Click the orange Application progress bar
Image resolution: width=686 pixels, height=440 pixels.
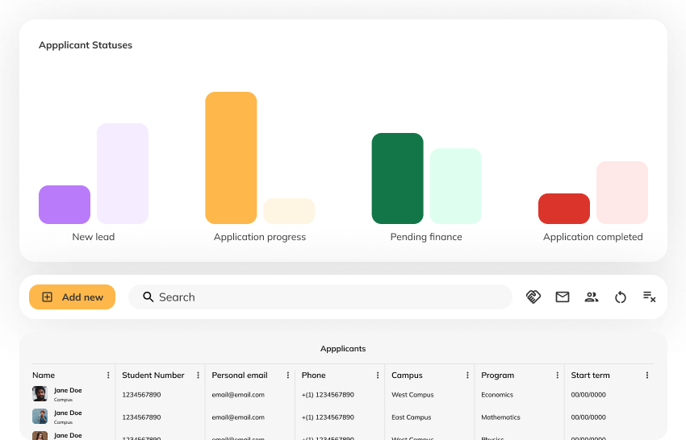coord(231,158)
